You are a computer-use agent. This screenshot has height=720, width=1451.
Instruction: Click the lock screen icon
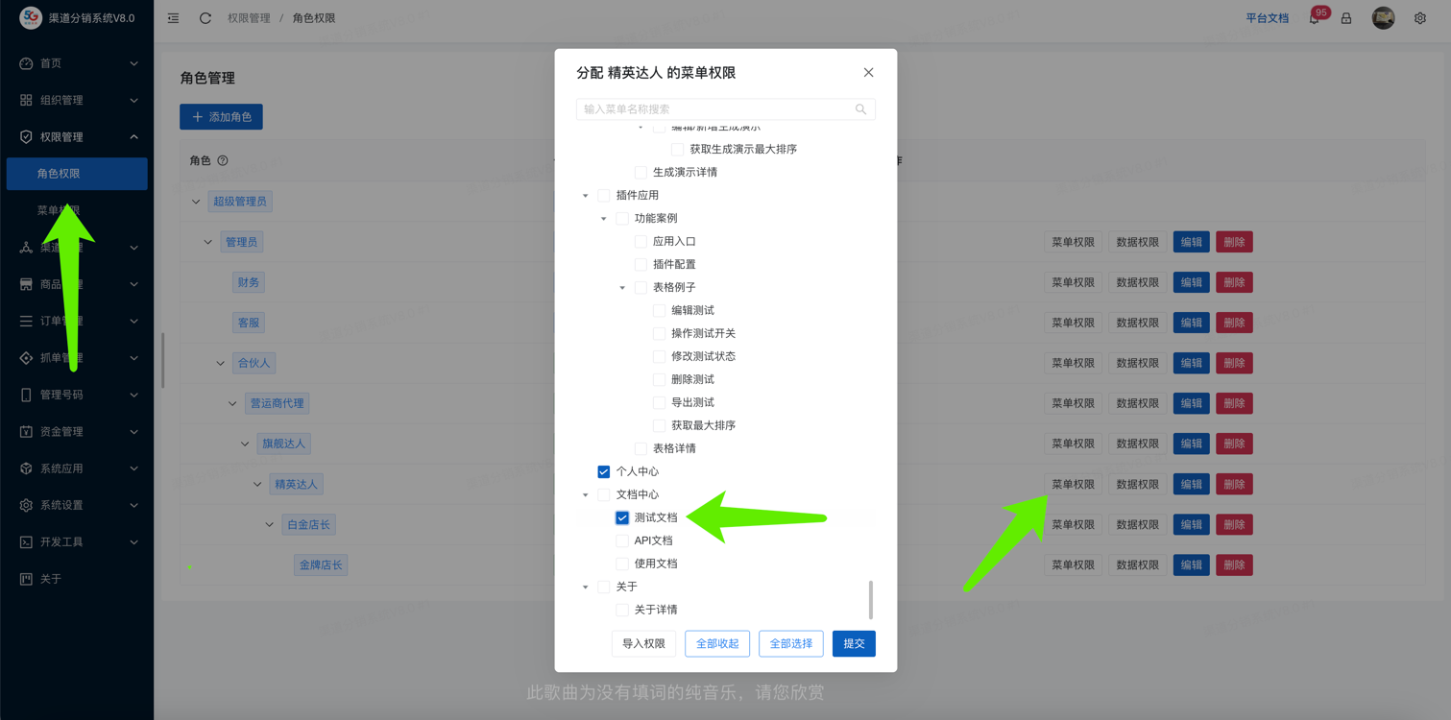(x=1346, y=18)
